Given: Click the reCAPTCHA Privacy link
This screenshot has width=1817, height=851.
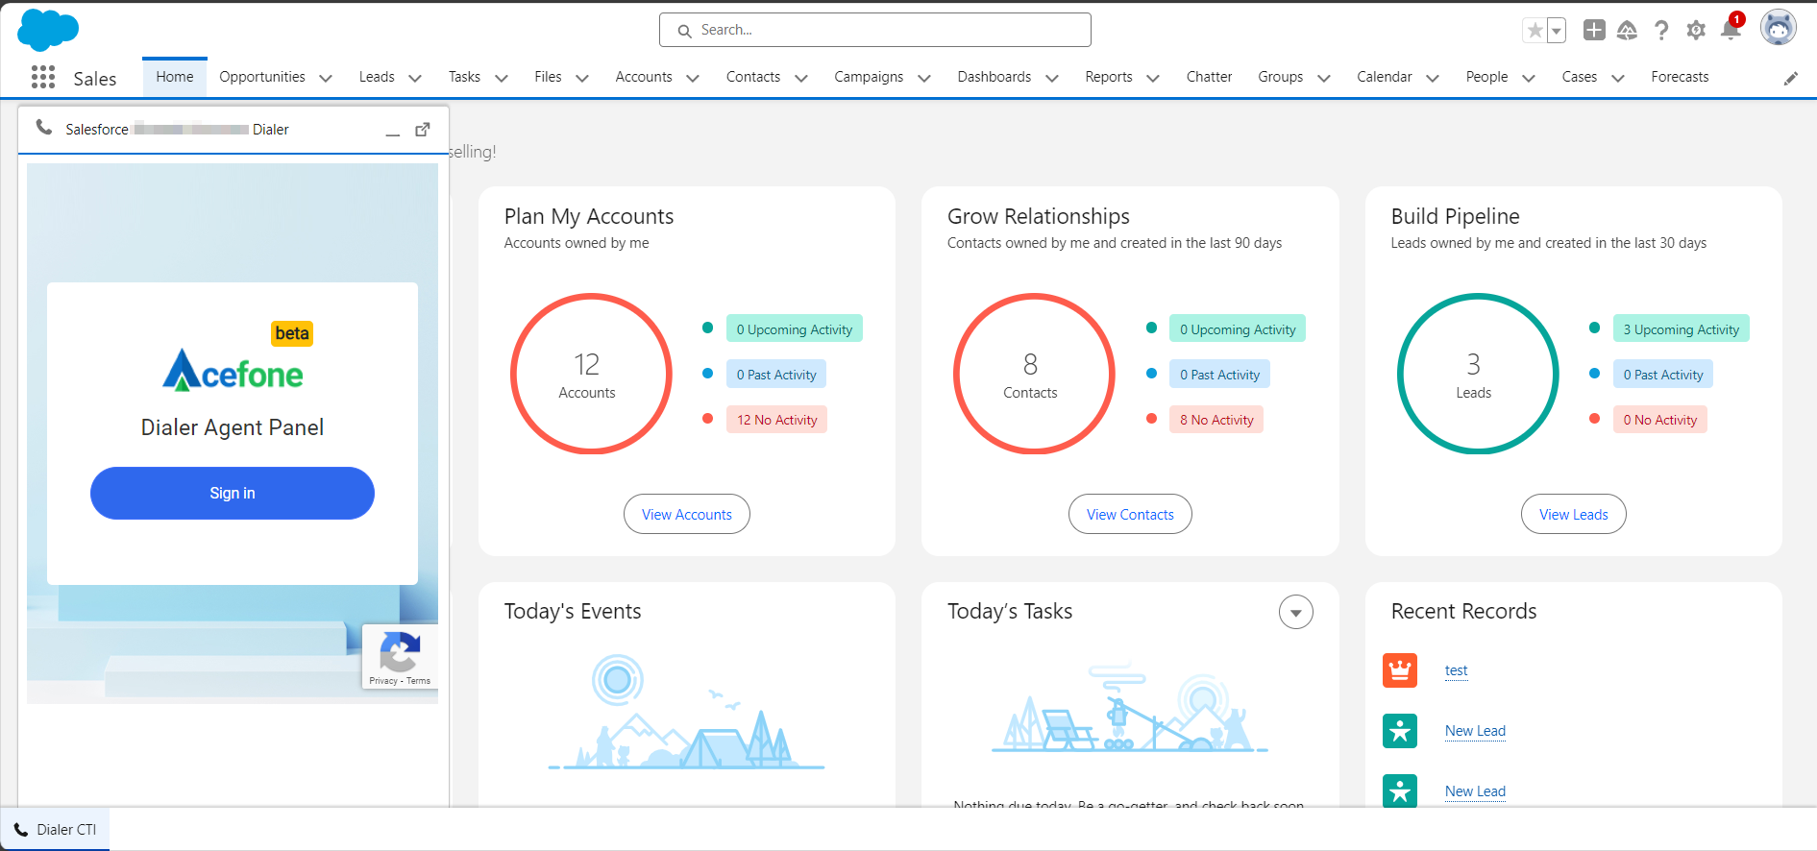Looking at the screenshot, I should 383,681.
